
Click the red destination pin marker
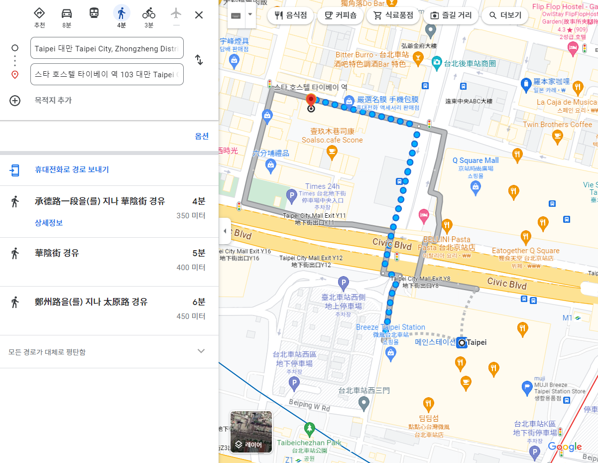(x=311, y=101)
